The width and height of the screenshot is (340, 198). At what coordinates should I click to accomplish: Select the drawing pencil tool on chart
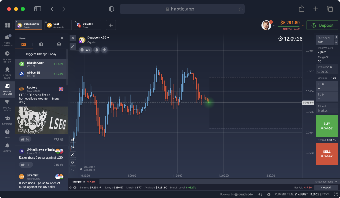[73, 155]
